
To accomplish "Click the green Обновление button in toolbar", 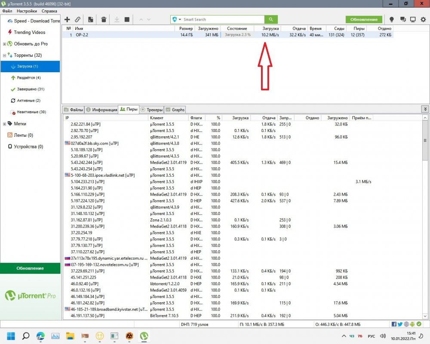I will click(x=364, y=19).
